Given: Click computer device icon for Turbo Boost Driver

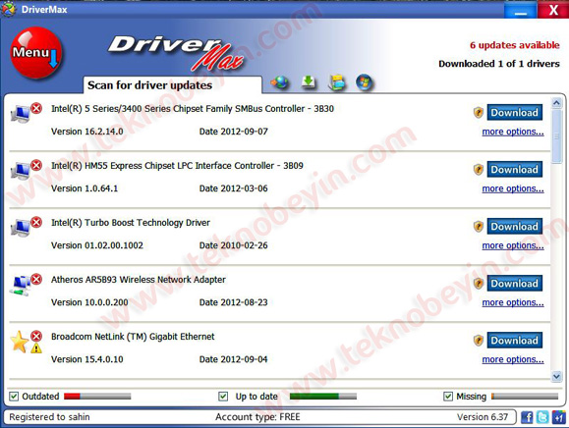Looking at the screenshot, I should click(x=21, y=229).
